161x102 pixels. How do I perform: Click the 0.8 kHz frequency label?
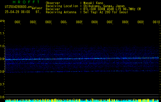[2, 71]
